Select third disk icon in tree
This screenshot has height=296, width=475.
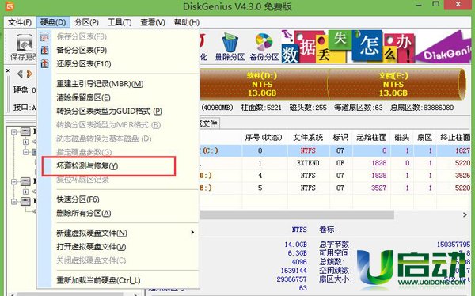click(25, 201)
